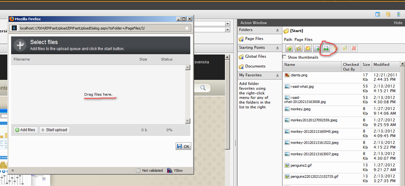Screen dimensions: 405x186
Task: Click the bookmark star in address bar
Action: coord(187,28)
